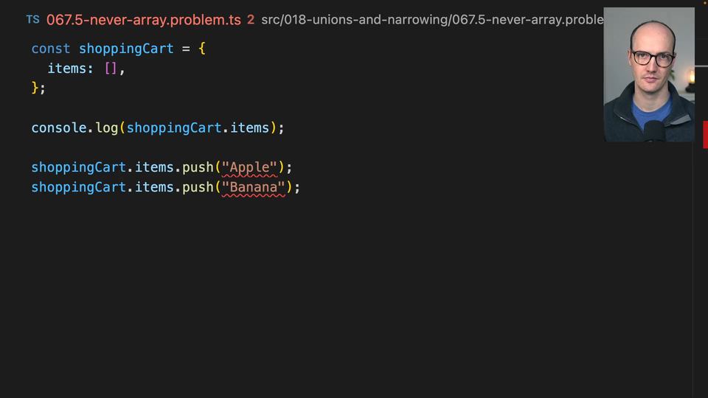Click the opening curly brace after the equals sign
708x398 pixels.
point(202,49)
